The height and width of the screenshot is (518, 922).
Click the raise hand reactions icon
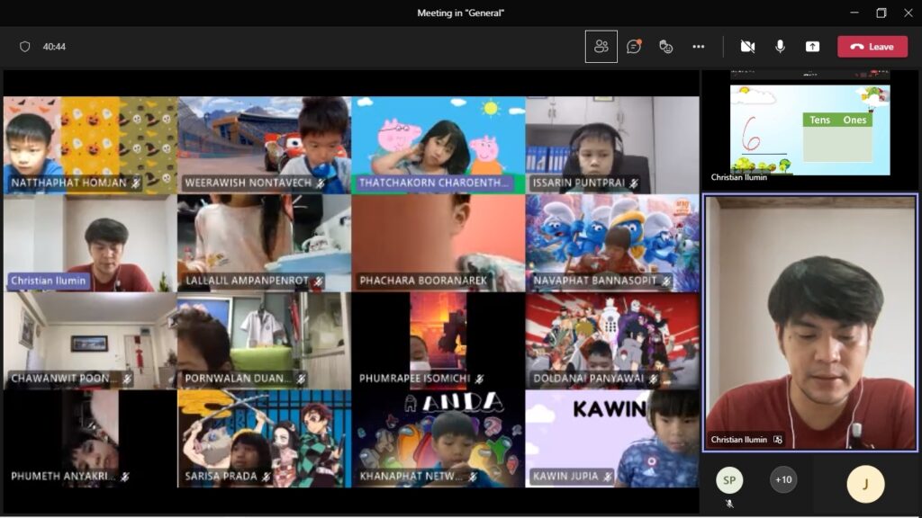coord(666,47)
